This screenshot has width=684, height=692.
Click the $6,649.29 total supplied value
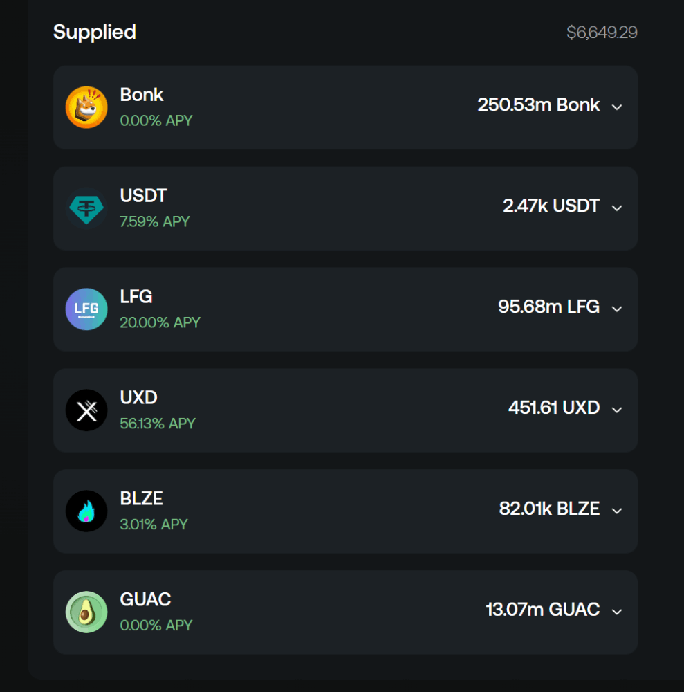pos(602,33)
